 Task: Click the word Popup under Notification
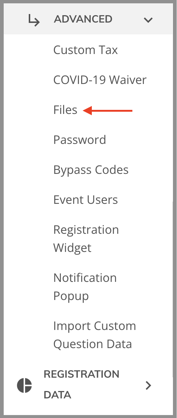pyautogui.click(x=71, y=296)
